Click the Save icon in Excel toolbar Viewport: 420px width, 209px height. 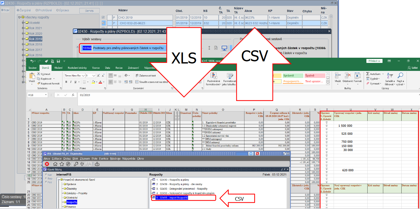coord(59,61)
